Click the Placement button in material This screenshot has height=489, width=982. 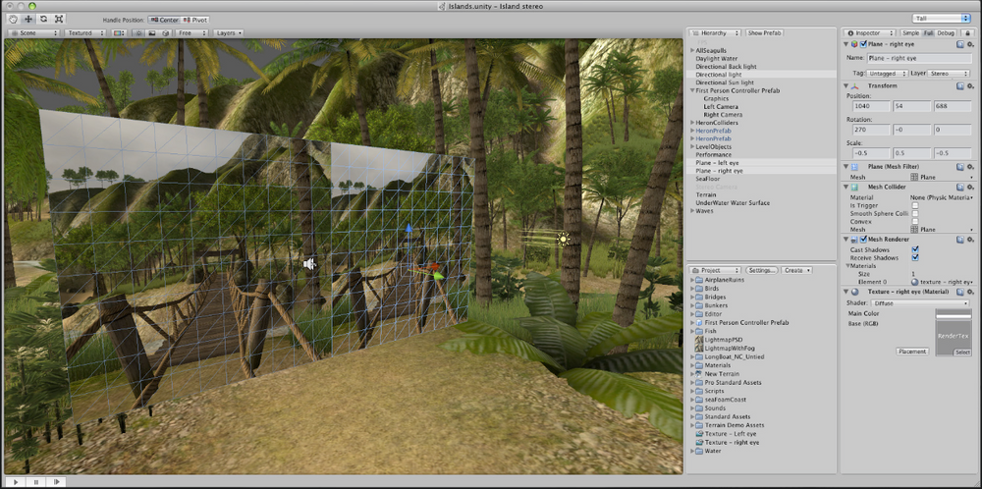[x=911, y=351]
